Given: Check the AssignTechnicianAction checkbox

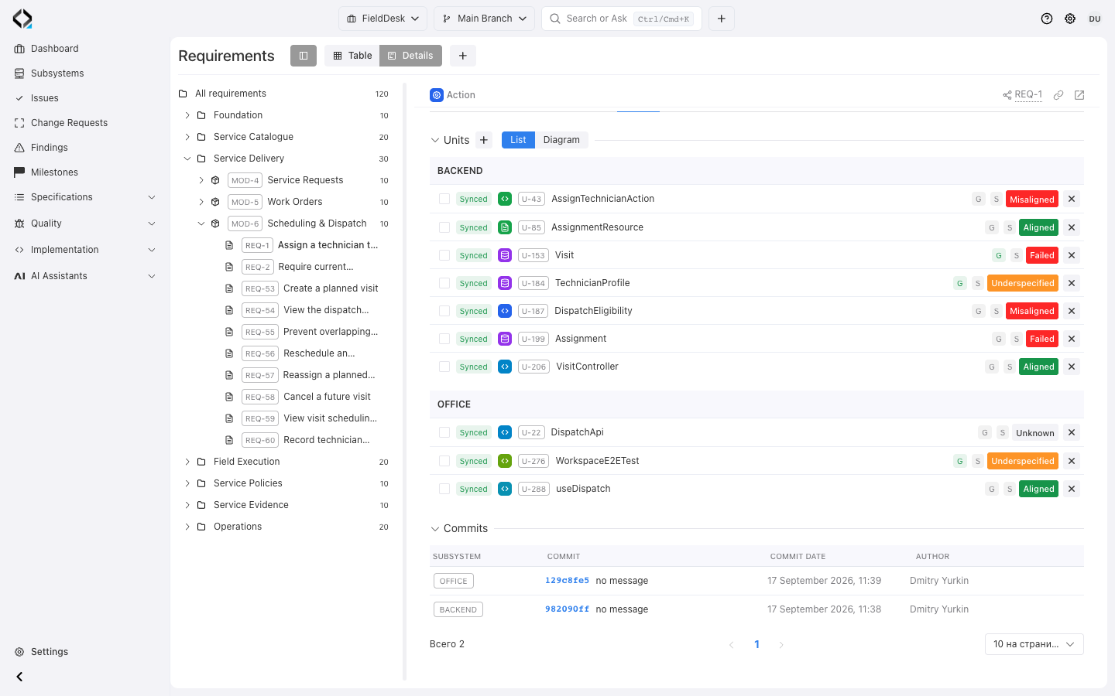Looking at the screenshot, I should click(444, 199).
